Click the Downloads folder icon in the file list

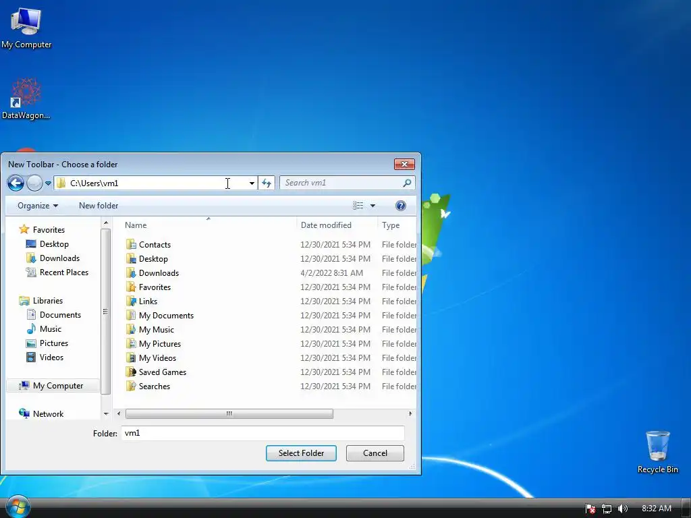click(x=131, y=272)
